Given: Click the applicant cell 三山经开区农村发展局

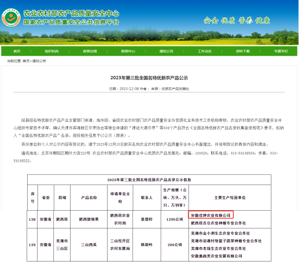Looking at the screenshot, I should (x=120, y=245).
